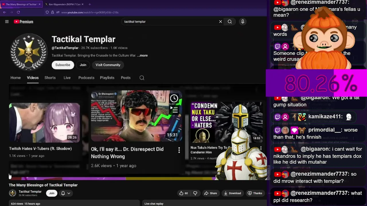Add Dr. Disrespect video to queue
The width and height of the screenshot is (367, 206).
click(174, 109)
